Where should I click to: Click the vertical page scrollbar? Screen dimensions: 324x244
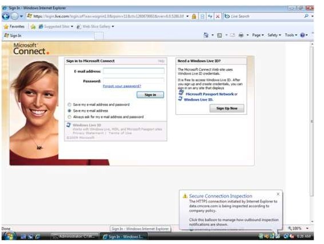coord(312,122)
